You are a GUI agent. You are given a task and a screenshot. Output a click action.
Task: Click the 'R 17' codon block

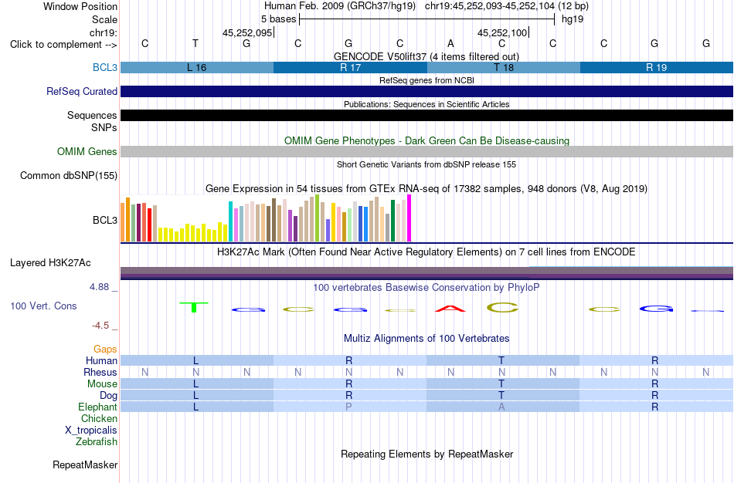click(x=350, y=67)
